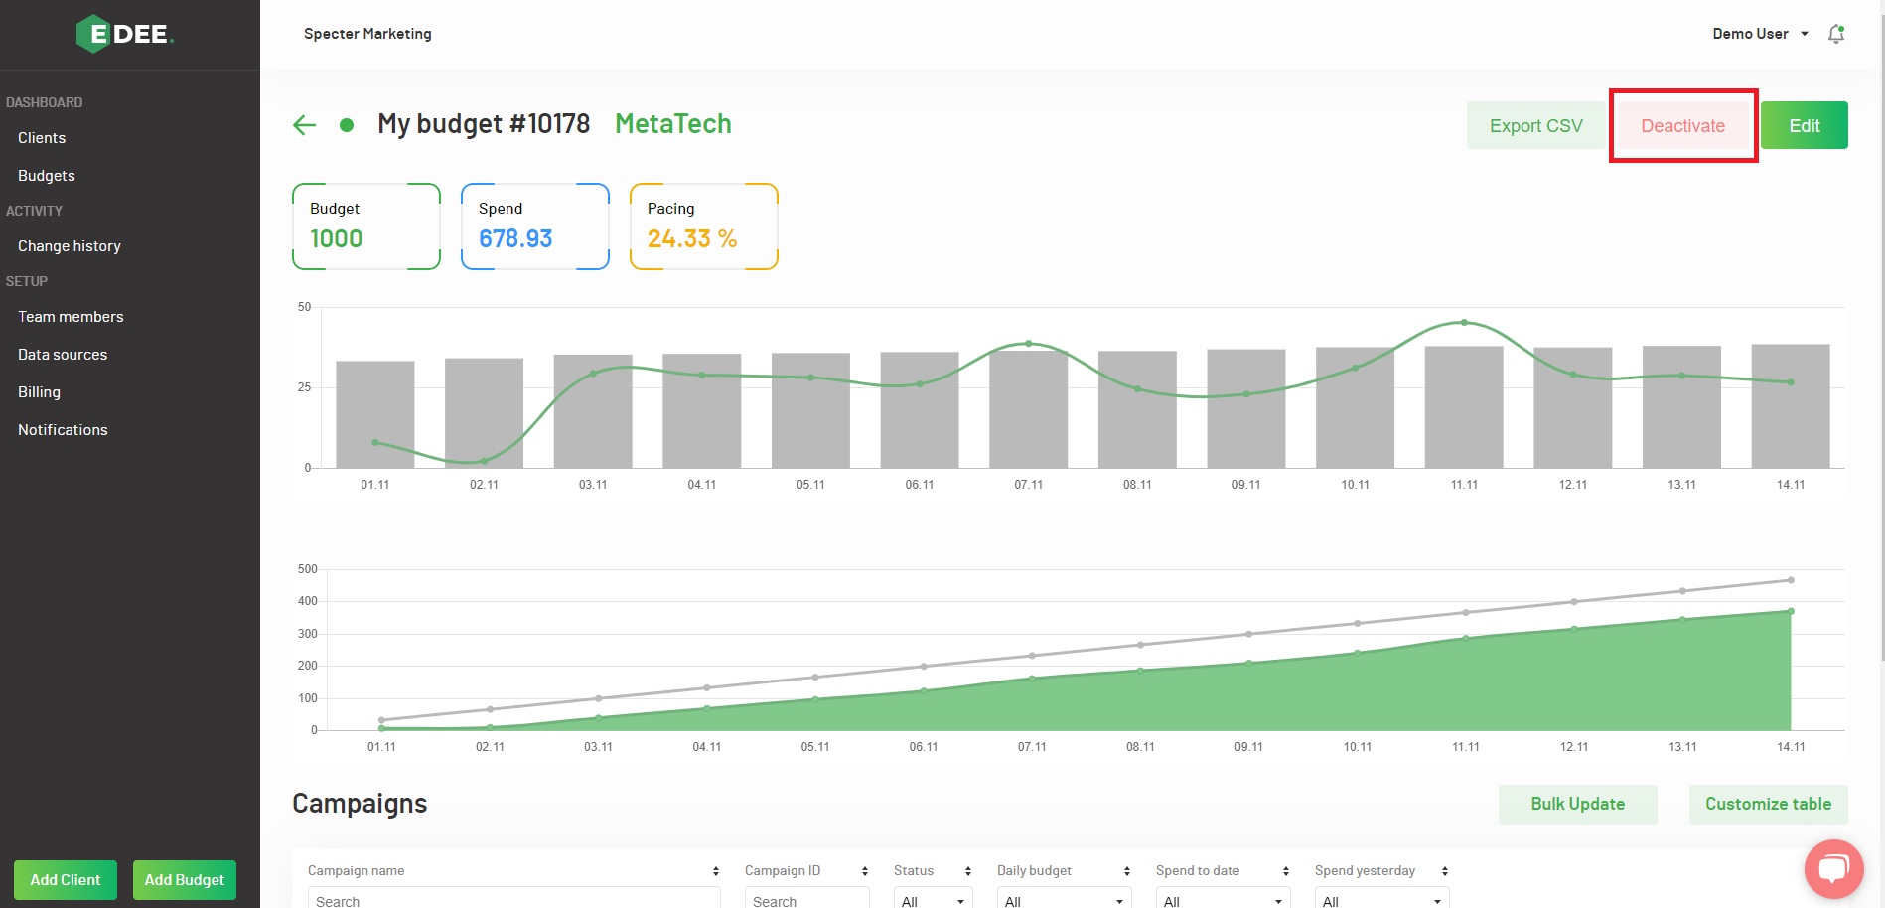The height and width of the screenshot is (908, 1885).
Task: Click the 11.11 peak point on chart
Action: (x=1464, y=323)
